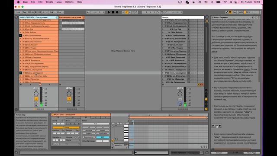The height and width of the screenshot is (156, 277).
Task: Deactivate track 2 using its yellow activator
Action: [x=69, y=98]
